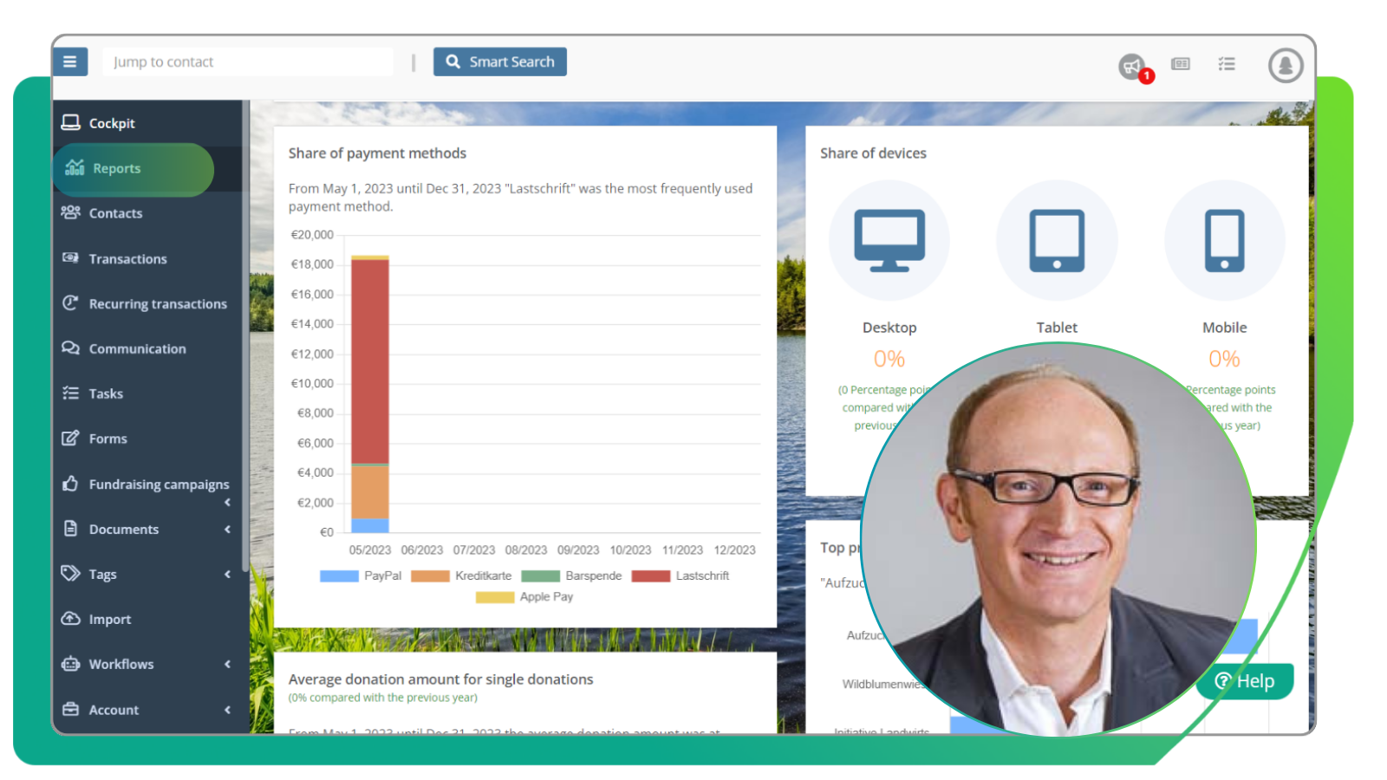Open Help via the Help button
This screenshot has height=780, width=1387.
(1245, 681)
